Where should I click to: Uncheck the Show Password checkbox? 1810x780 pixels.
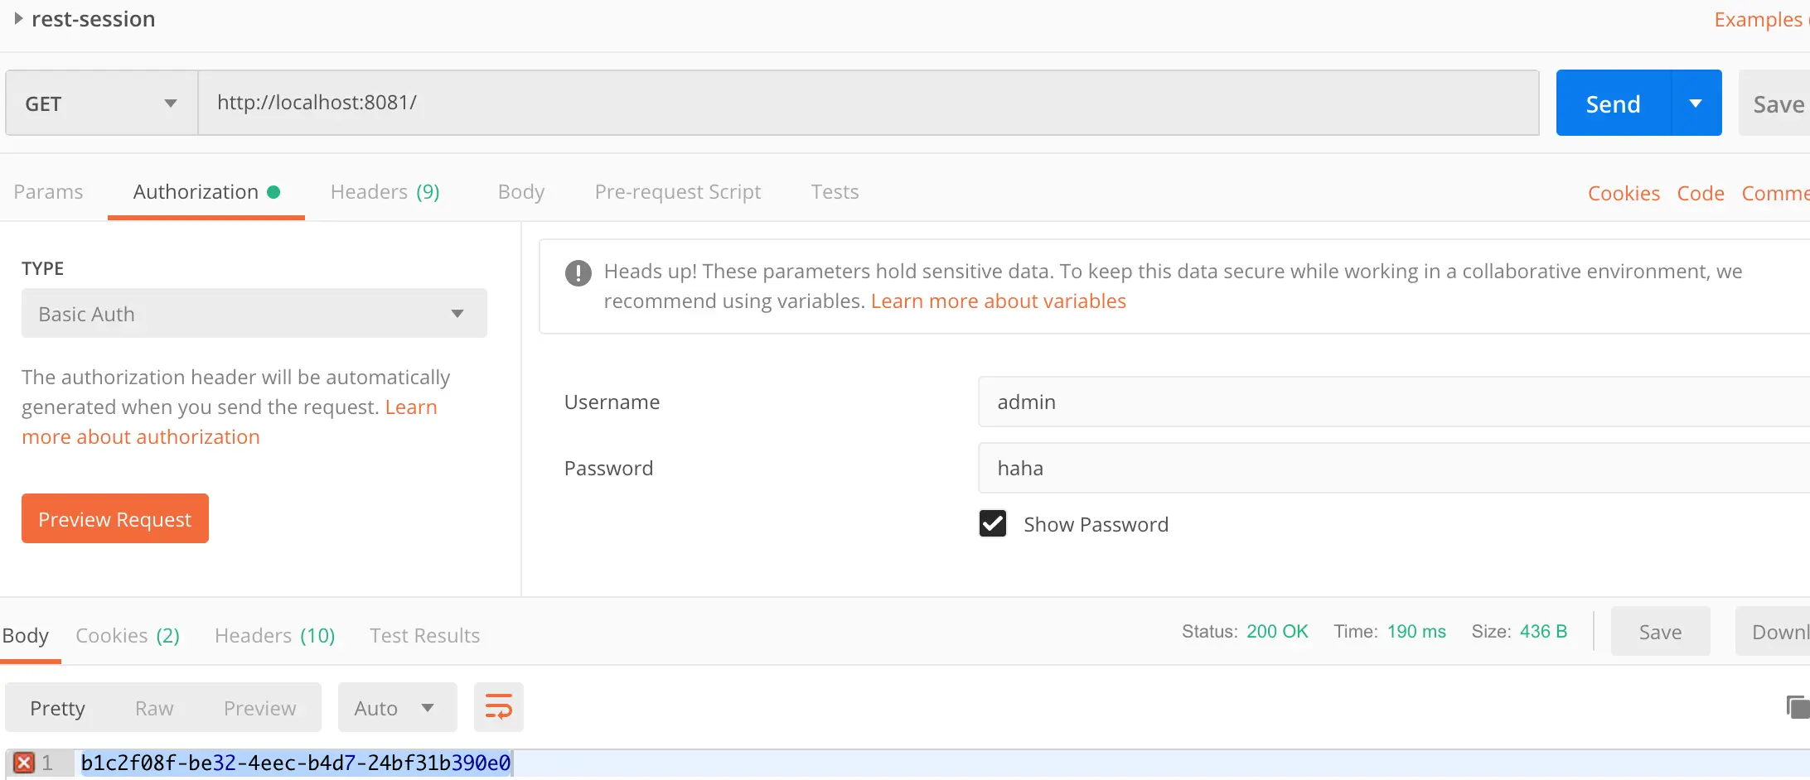tap(993, 524)
